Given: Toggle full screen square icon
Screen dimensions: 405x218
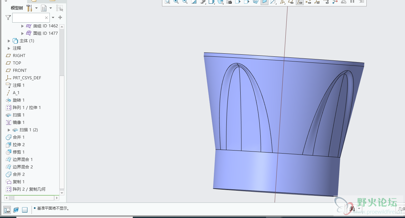Looking at the screenshot, I should pyautogui.click(x=25, y=210).
